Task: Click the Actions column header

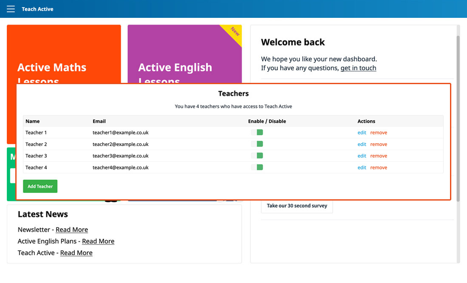Action: [366, 121]
